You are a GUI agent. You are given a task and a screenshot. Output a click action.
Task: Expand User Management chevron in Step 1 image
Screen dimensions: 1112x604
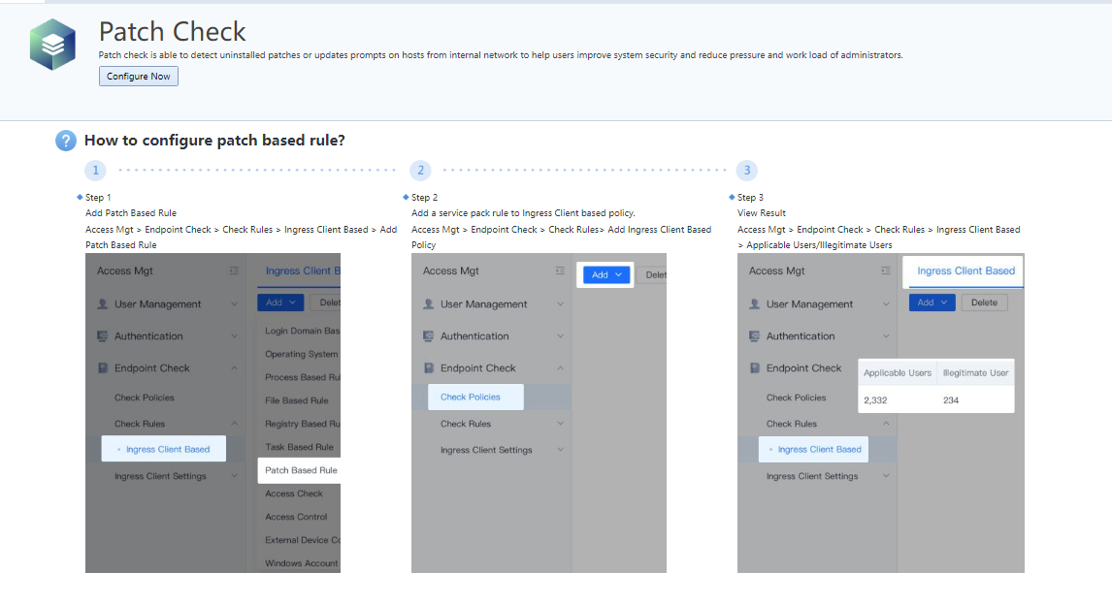point(234,304)
